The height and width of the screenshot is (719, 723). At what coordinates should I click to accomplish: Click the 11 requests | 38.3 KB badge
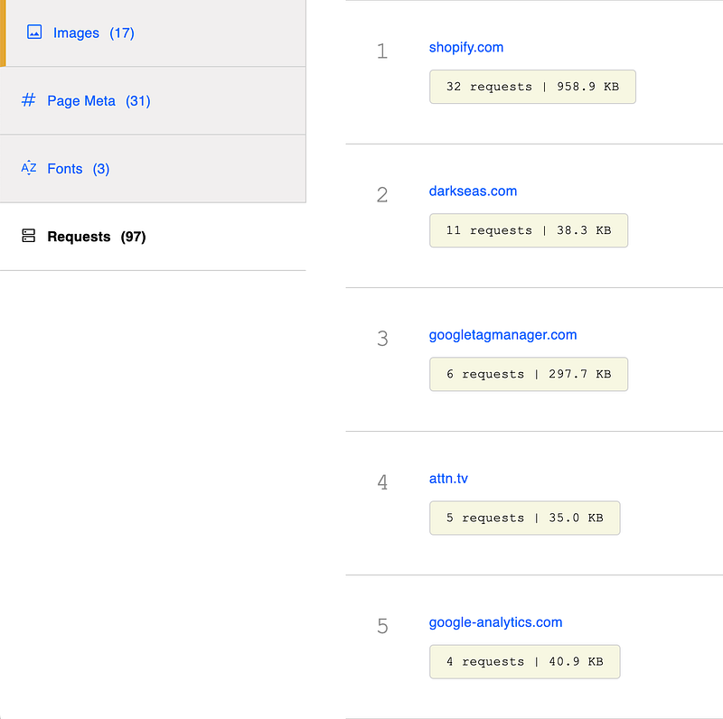point(528,230)
